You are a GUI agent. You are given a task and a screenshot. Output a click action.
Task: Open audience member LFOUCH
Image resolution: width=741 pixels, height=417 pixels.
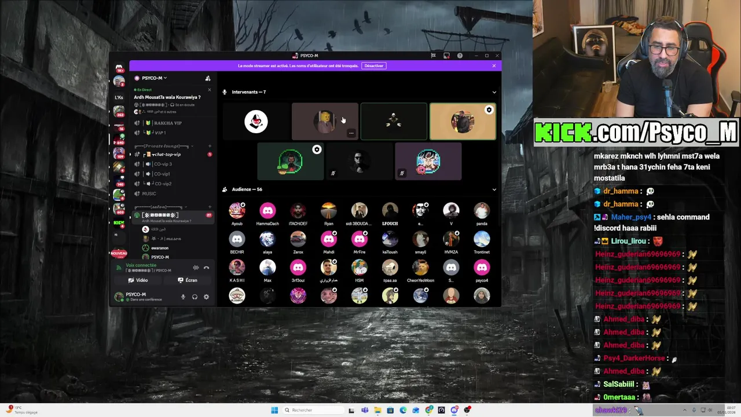click(x=390, y=213)
